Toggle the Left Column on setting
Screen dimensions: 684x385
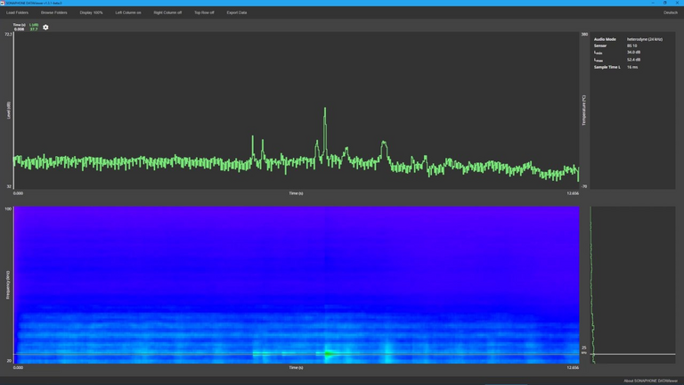(x=128, y=12)
